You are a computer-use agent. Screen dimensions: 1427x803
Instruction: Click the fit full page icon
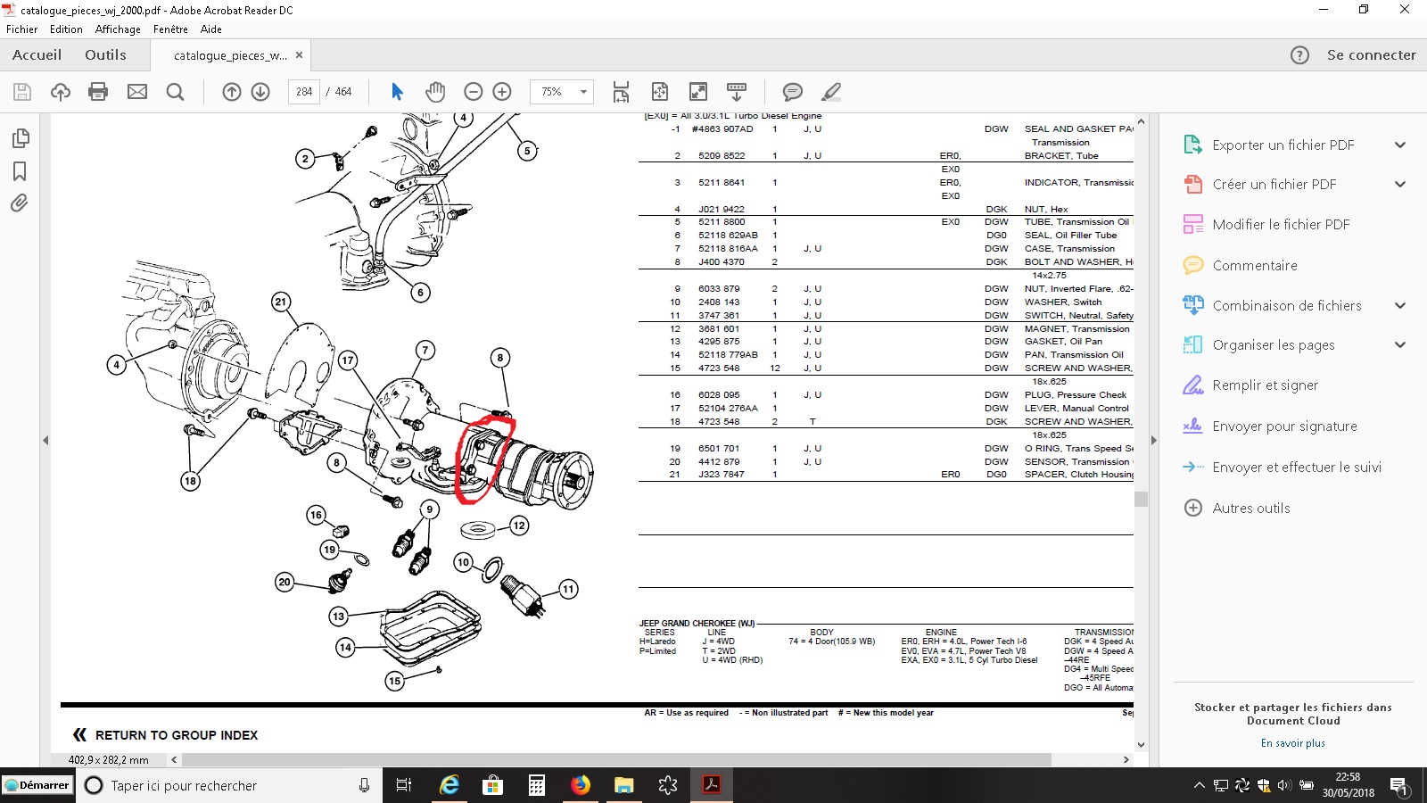(660, 91)
